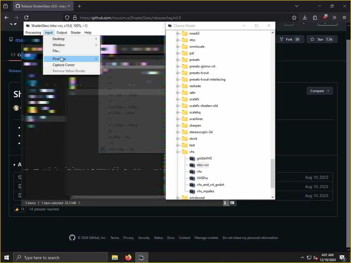Select the presets-gizmo-crt folder row
351x263 pixels.
pyautogui.click(x=202, y=66)
